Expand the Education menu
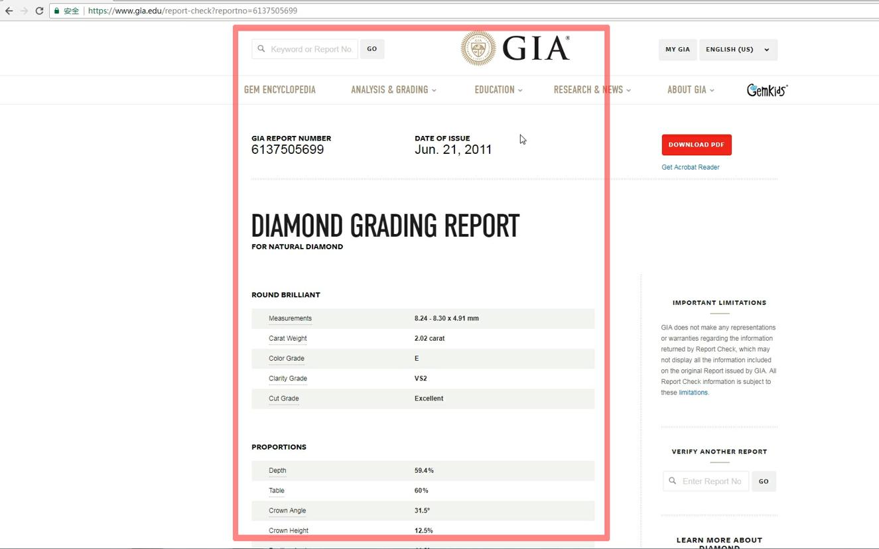The width and height of the screenshot is (879, 549). click(x=498, y=90)
